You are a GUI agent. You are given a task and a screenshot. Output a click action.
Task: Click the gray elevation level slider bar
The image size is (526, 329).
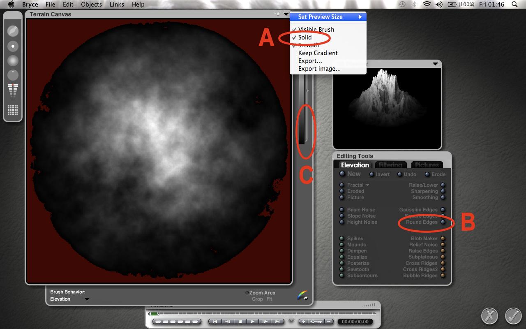[x=302, y=109]
